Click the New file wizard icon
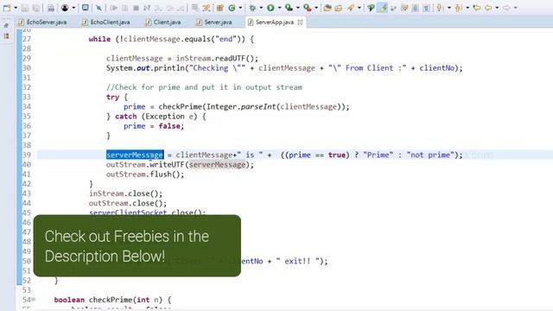The height and width of the screenshot is (311, 553). pos(7,8)
